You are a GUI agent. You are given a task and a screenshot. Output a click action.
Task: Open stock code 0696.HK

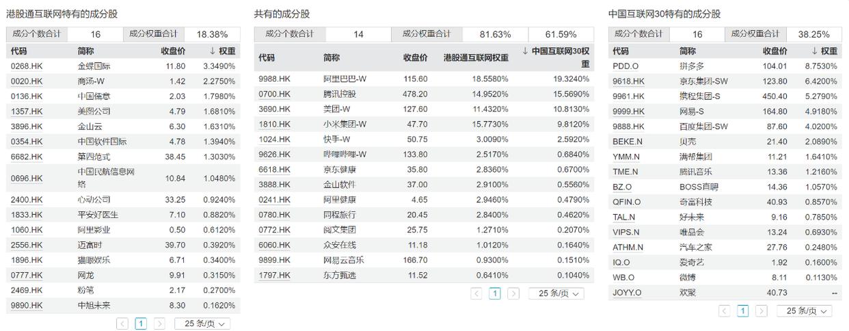point(27,178)
